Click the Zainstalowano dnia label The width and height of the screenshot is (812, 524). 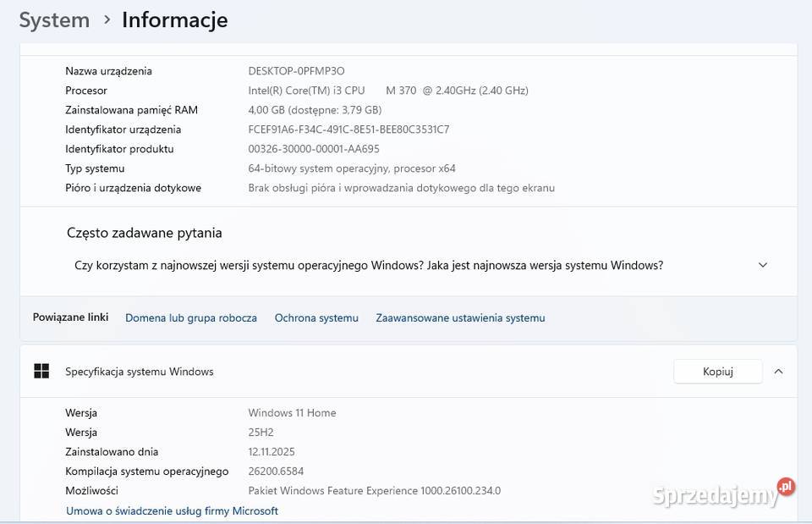[112, 451]
